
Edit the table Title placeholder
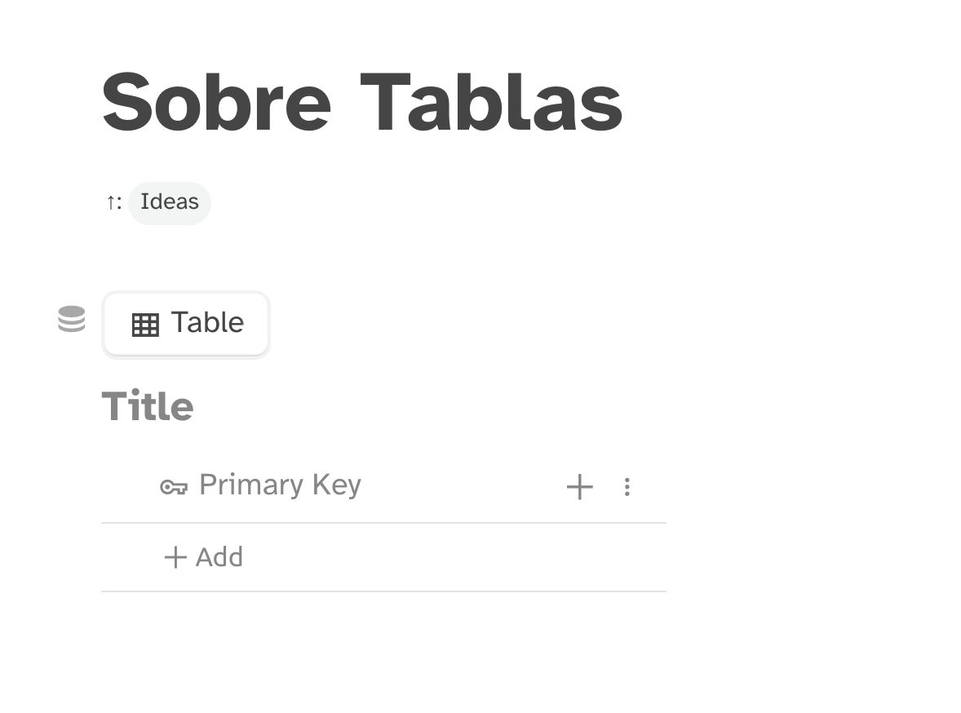(148, 406)
